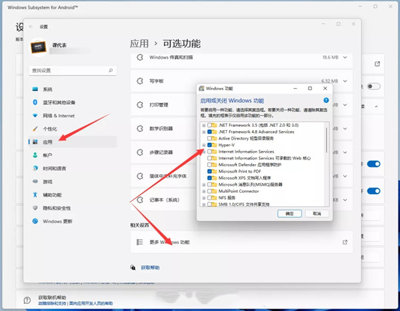
Task: Toggle the Hyper-V checkbox
Action: 209,145
